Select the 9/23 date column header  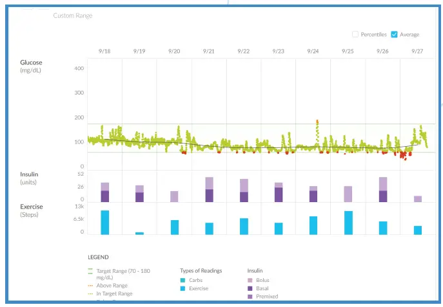tap(279, 51)
